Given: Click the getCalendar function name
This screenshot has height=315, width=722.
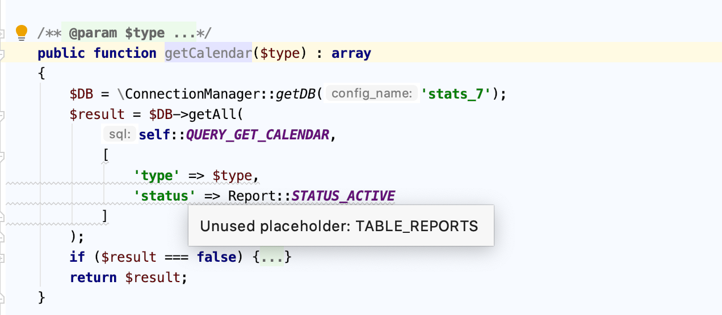Looking at the screenshot, I should pyautogui.click(x=208, y=53).
